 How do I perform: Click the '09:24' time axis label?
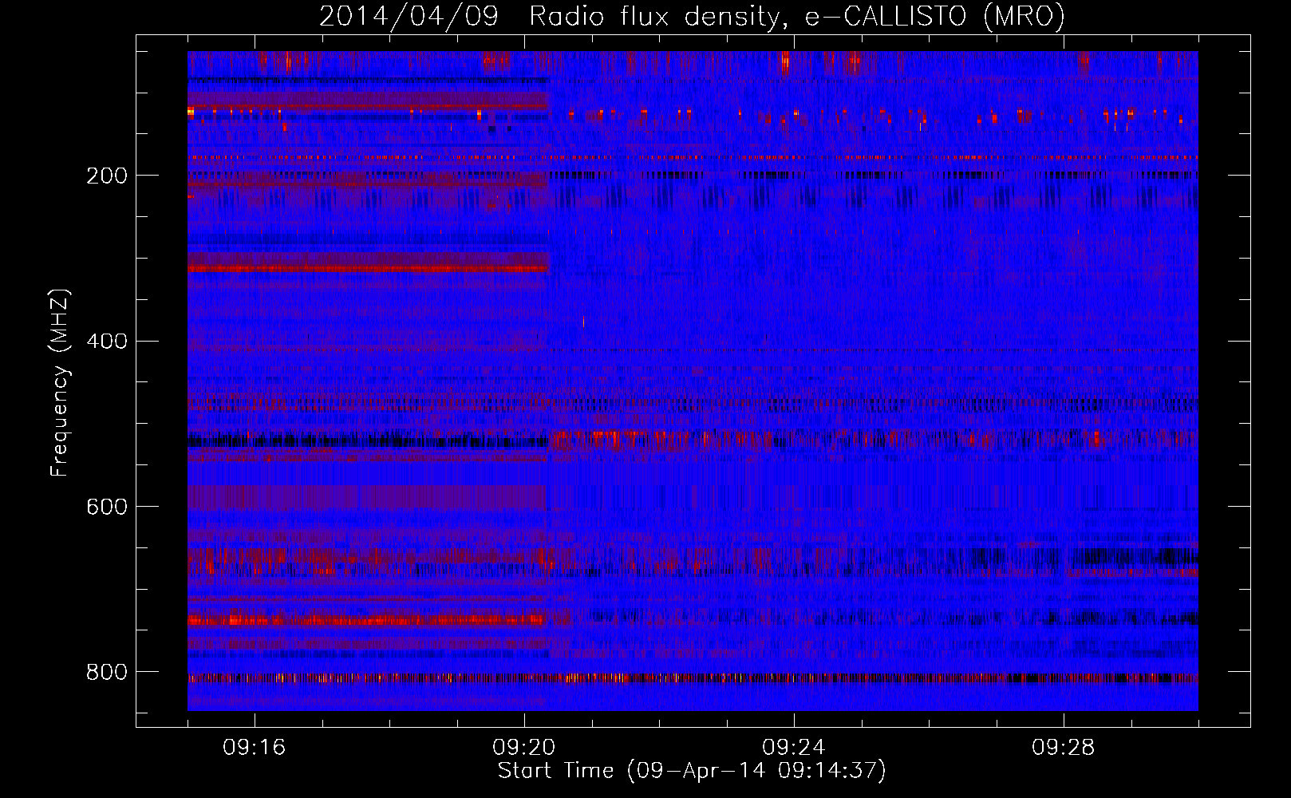(x=794, y=748)
